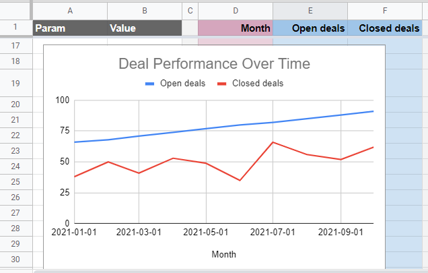428x273 pixels.
Task: Click the Value header cell
Action: click(x=145, y=28)
